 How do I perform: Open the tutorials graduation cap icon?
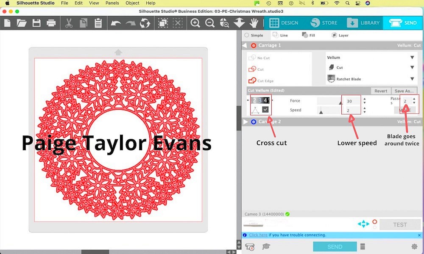click(x=266, y=246)
